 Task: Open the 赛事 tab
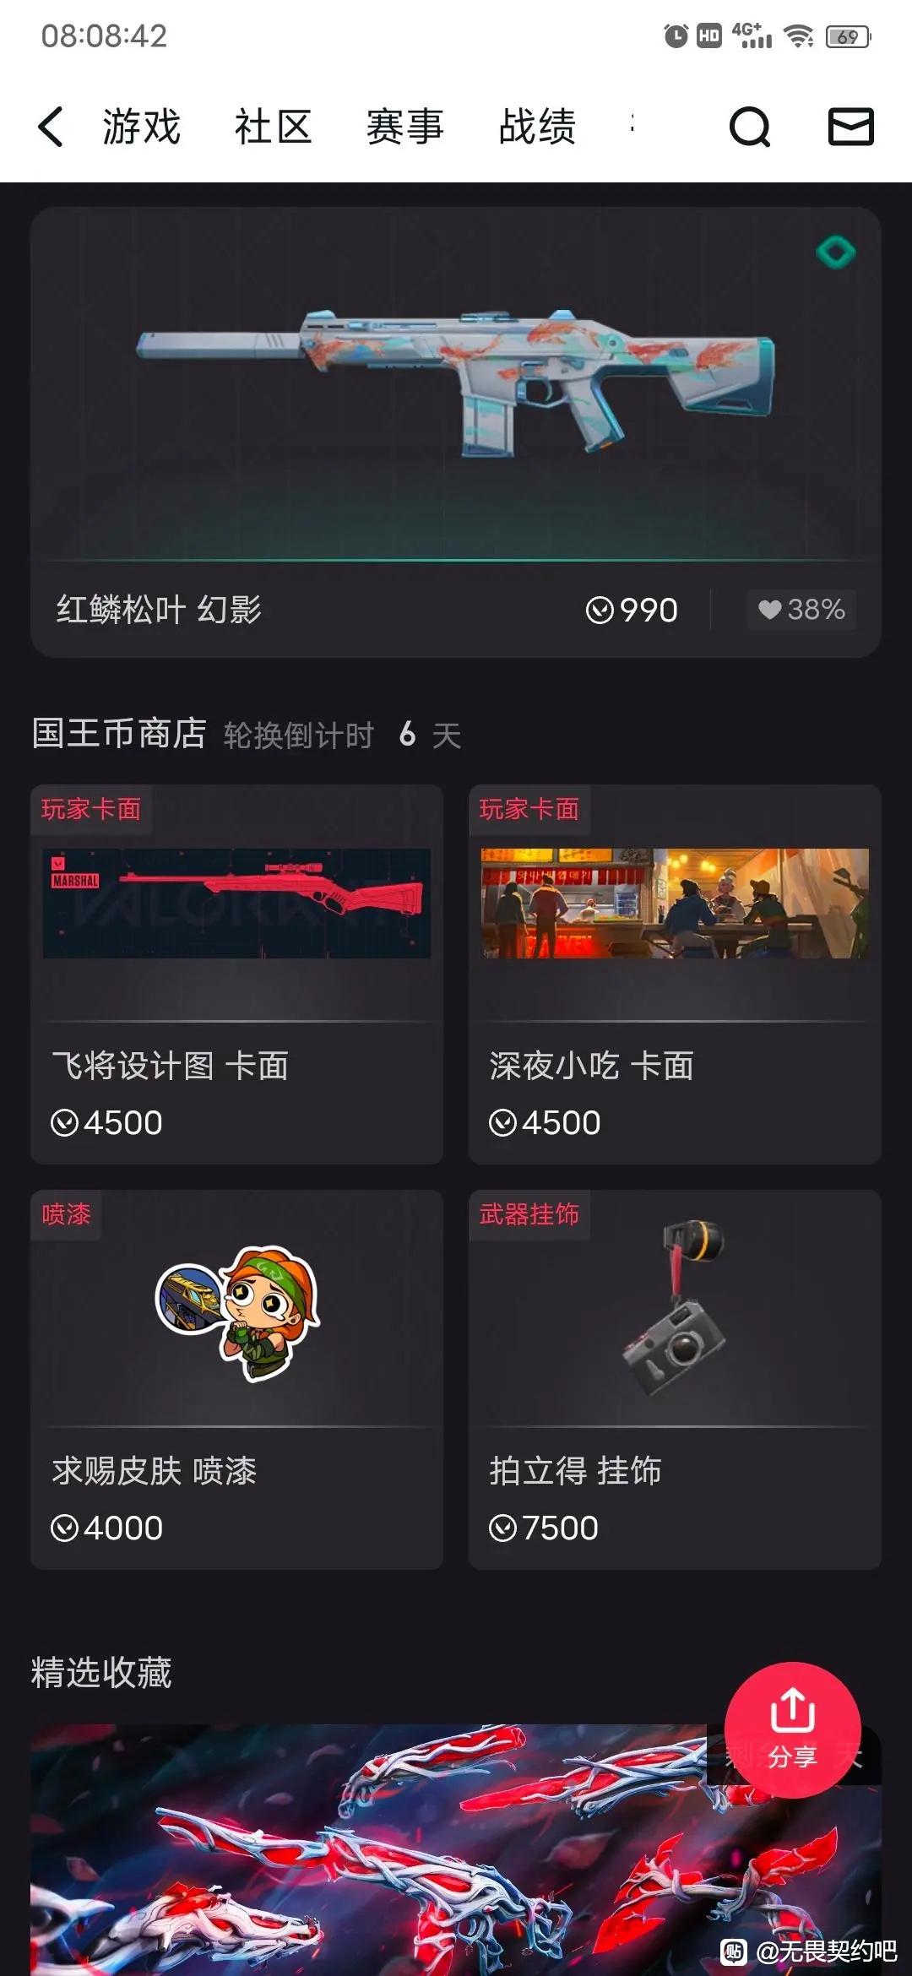pyautogui.click(x=405, y=128)
